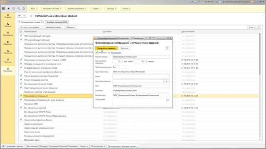The image size is (266, 149).
Task: Open Начальная страница bottom tab
Action: click(x=13, y=146)
